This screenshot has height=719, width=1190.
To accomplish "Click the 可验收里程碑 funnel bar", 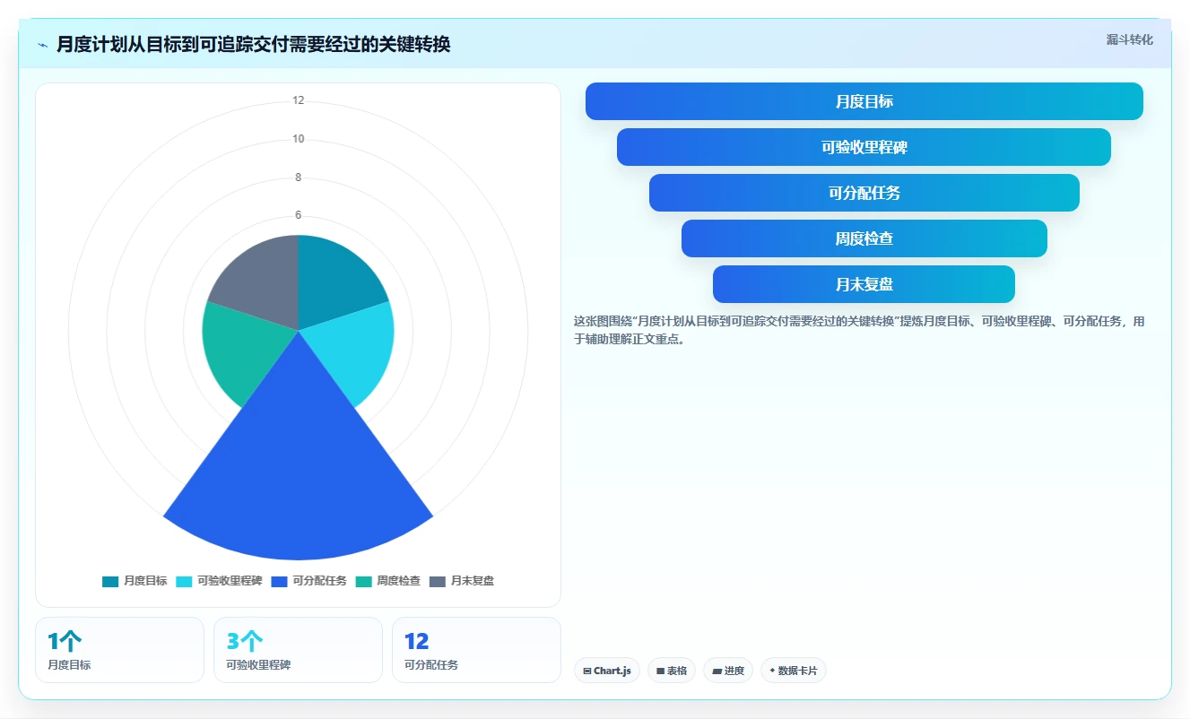I will tap(864, 147).
